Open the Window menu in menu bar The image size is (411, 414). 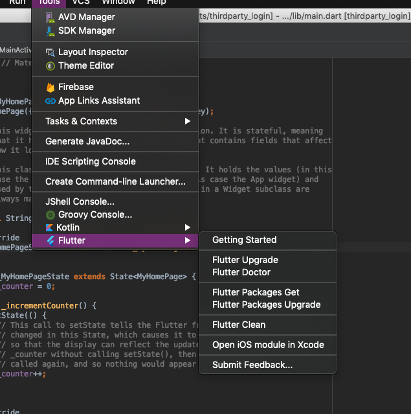tap(118, 3)
